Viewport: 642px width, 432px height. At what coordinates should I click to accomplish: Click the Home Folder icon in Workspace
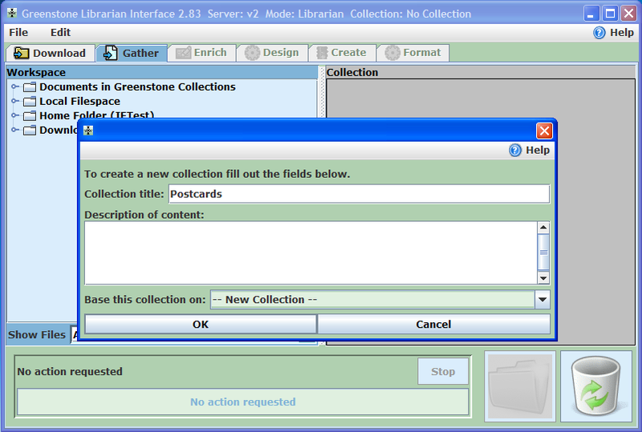(x=30, y=116)
